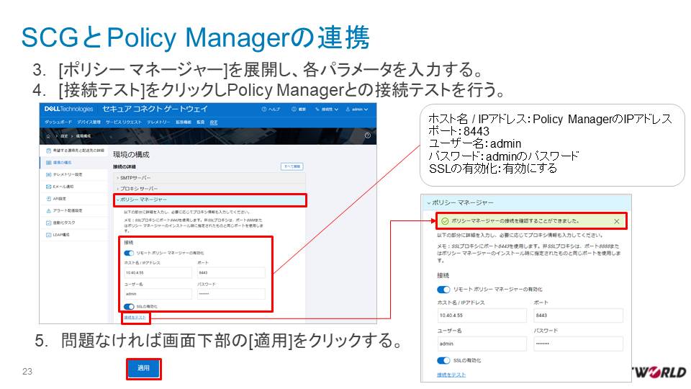This screenshot has width=691, height=389.
Task: Open the サービスリクエスト menu
Action: click(123, 122)
